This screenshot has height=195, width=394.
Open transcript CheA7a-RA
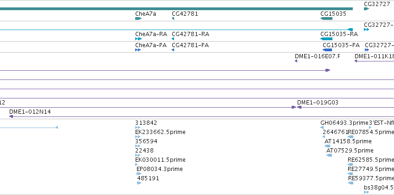coord(138,39)
